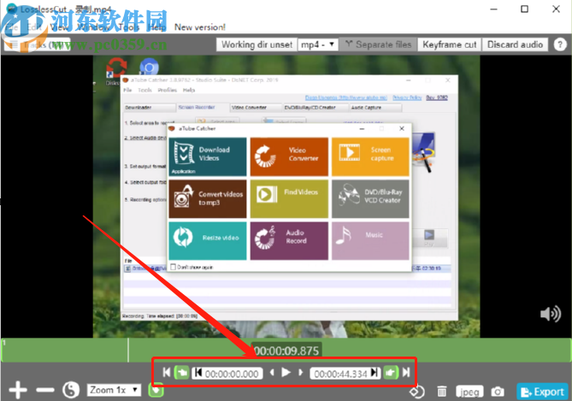Click Working dir unset button
Screen dimensions: 572x401
[257, 44]
